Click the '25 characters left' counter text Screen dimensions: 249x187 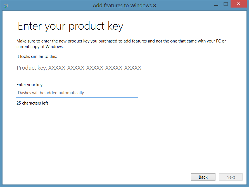click(32, 103)
